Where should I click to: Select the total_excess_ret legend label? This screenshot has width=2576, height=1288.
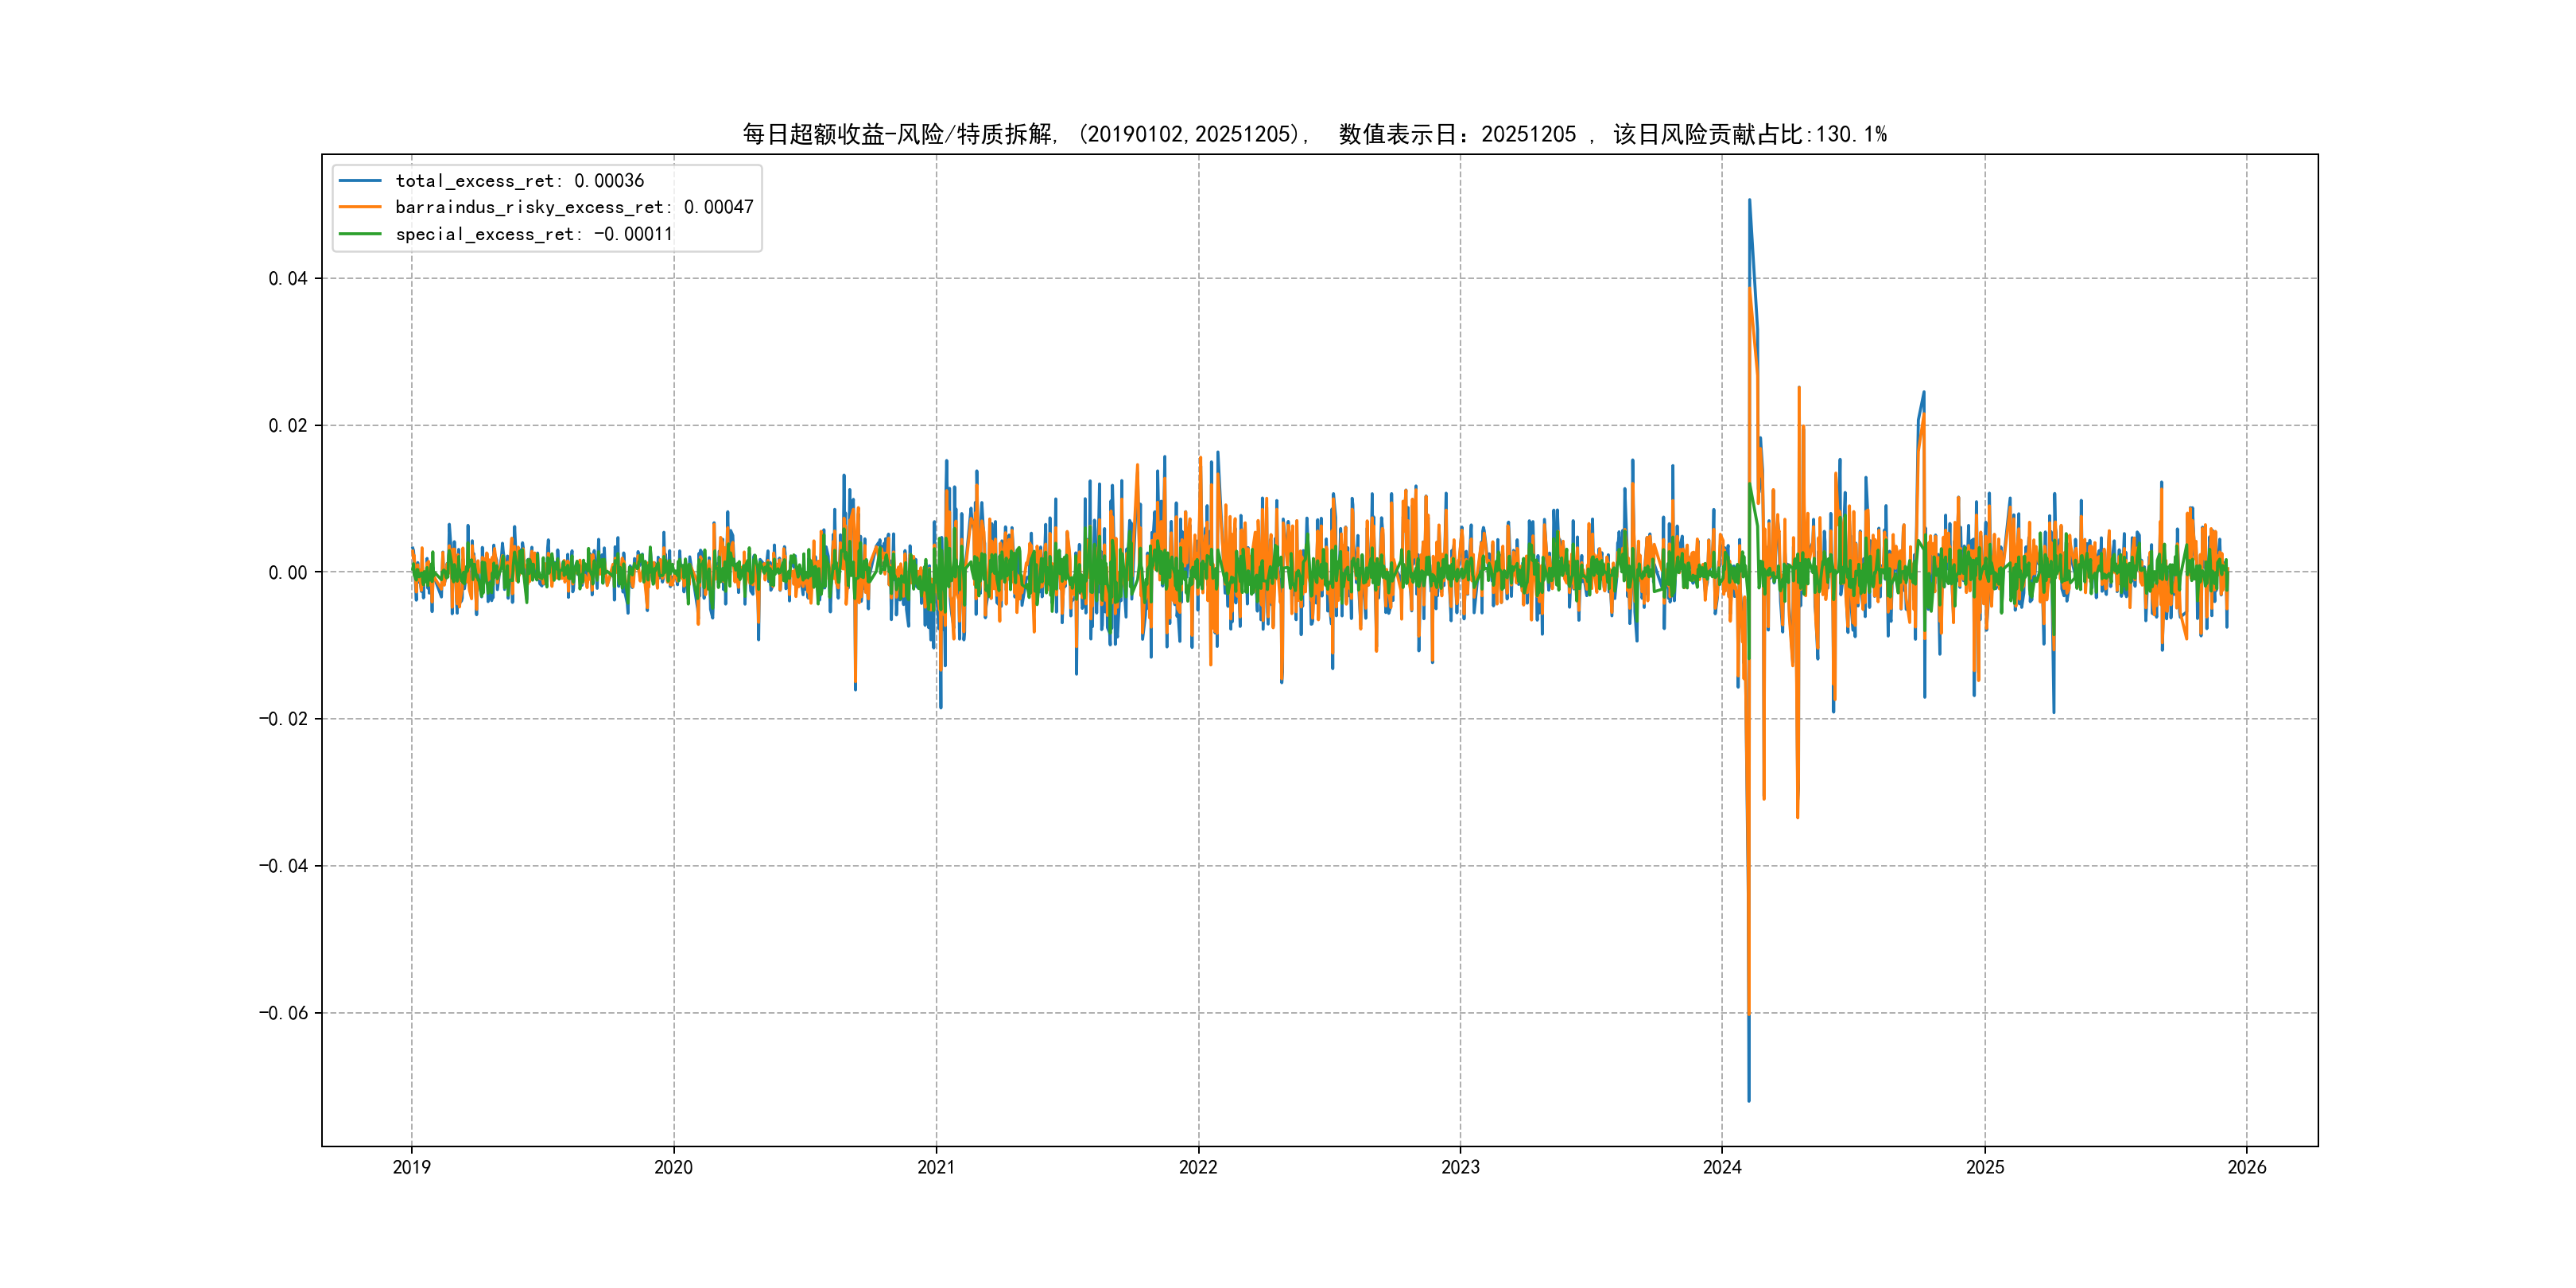[519, 181]
